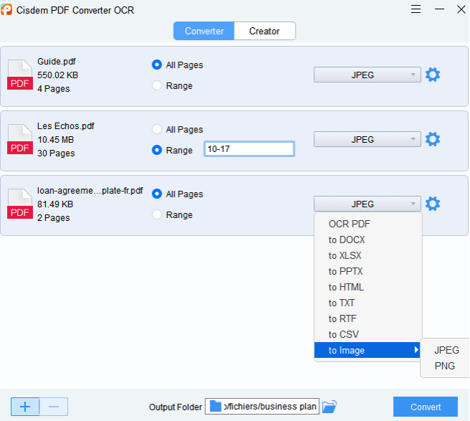Click the page range field showing 10-17
470x421 pixels.
[249, 149]
